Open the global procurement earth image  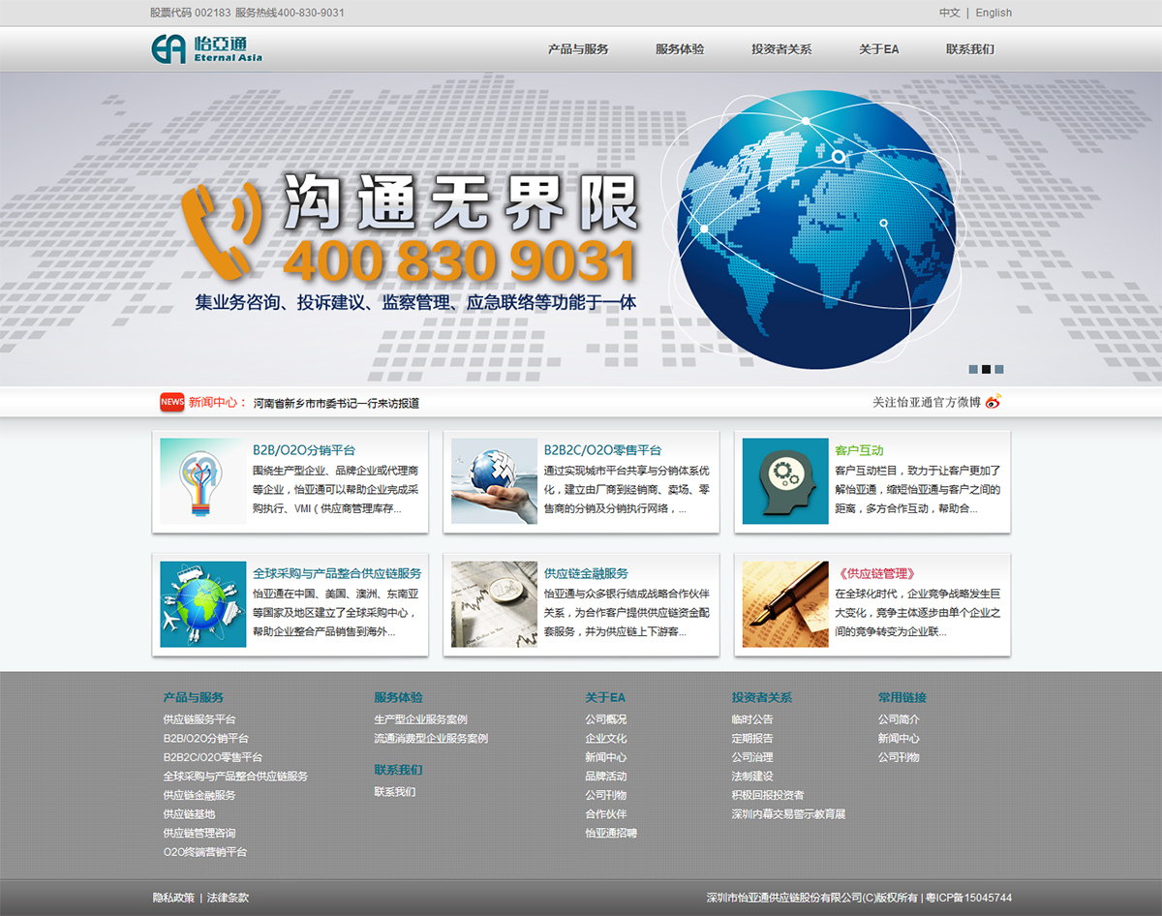point(202,604)
